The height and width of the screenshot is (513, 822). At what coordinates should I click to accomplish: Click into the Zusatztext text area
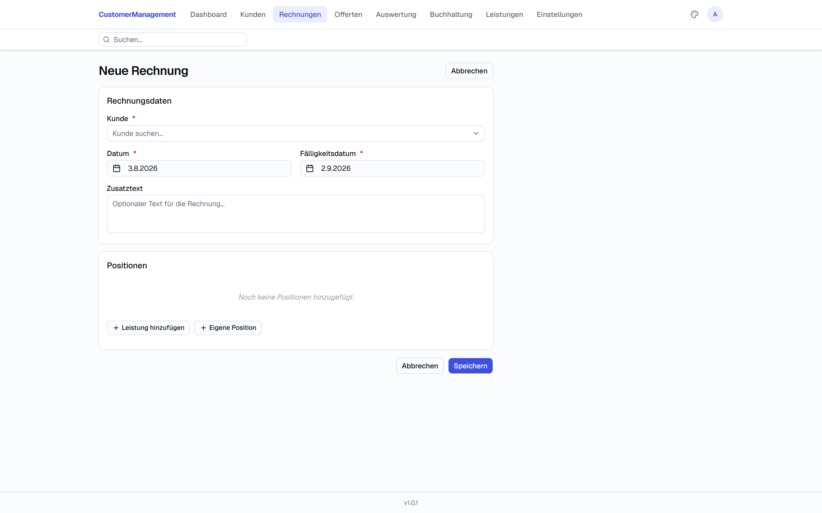pyautogui.click(x=295, y=214)
